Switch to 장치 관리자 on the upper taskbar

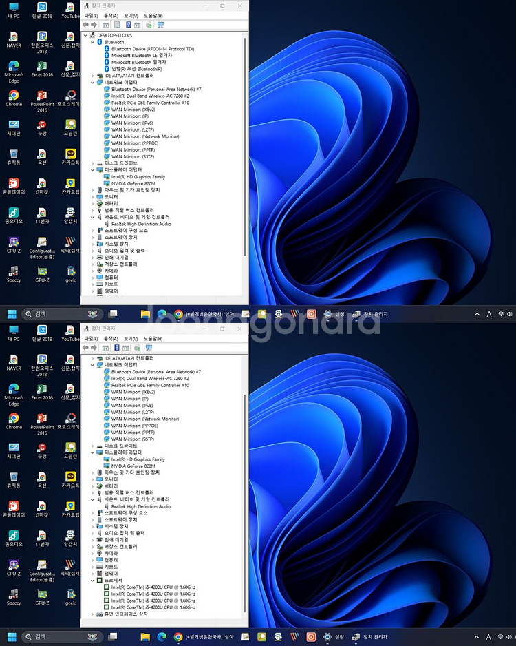tap(370, 314)
